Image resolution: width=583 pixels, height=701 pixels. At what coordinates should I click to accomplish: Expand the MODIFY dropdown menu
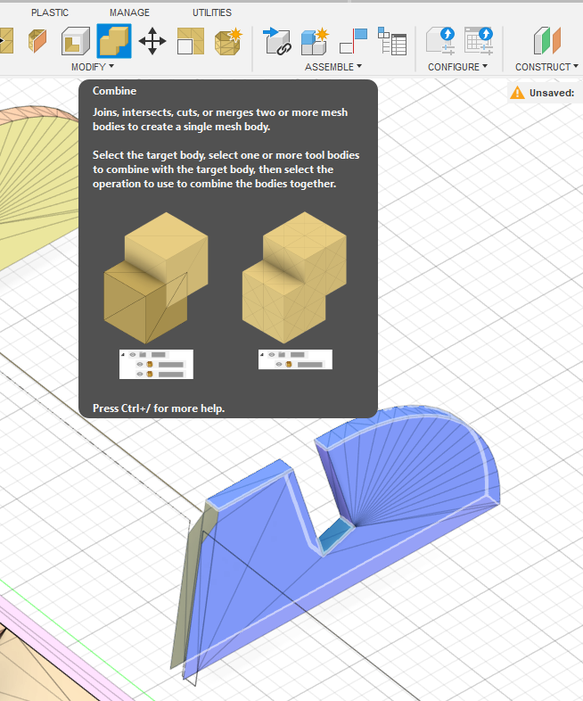pyautogui.click(x=93, y=67)
